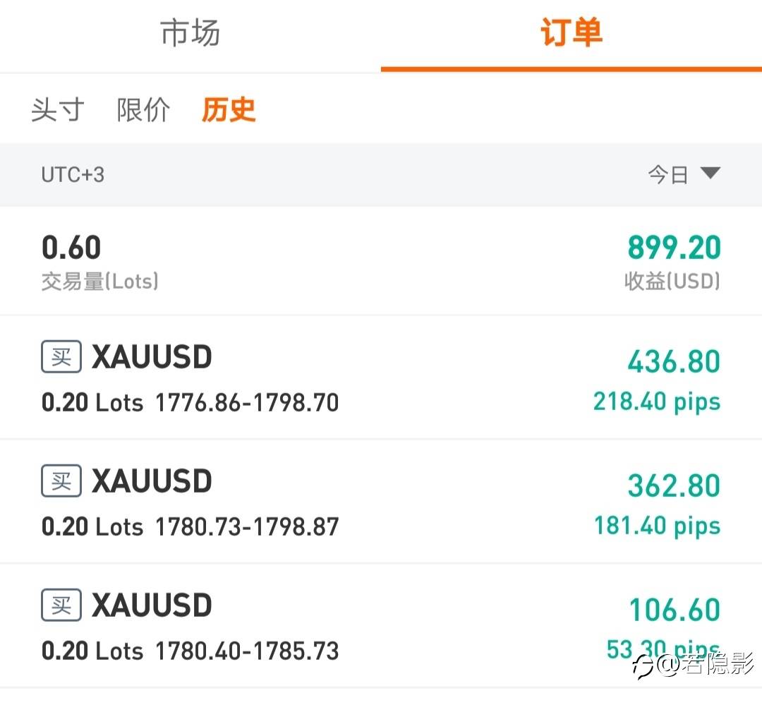Select the 历史 history sub-tab
Image resolution: width=762 pixels, height=705 pixels.
click(x=229, y=109)
